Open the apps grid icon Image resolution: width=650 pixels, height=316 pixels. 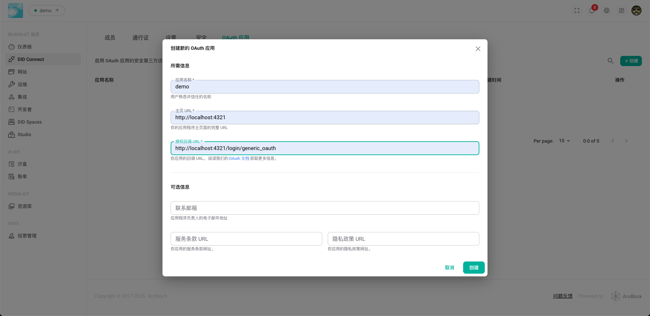(622, 10)
